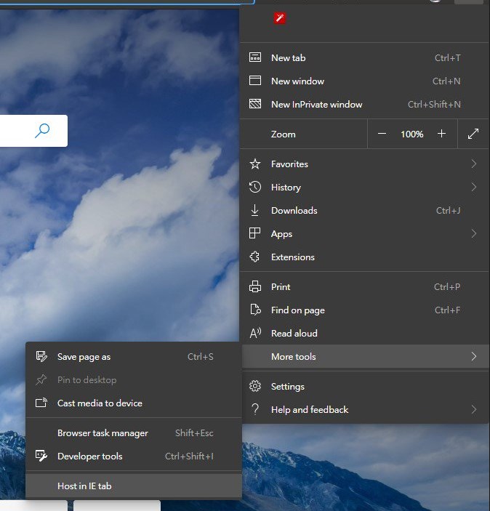Viewport: 490px width, 511px height.
Task: Expand the Favorites submenu arrow
Action: (x=474, y=164)
